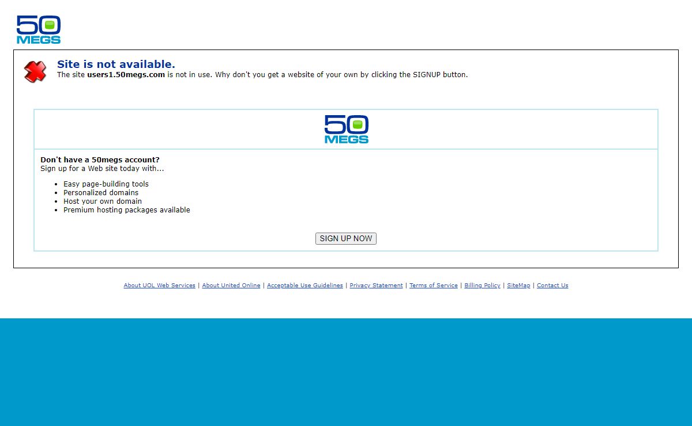Open the Acceptable Use Guidelines link
The width and height of the screenshot is (692, 426).
305,286
